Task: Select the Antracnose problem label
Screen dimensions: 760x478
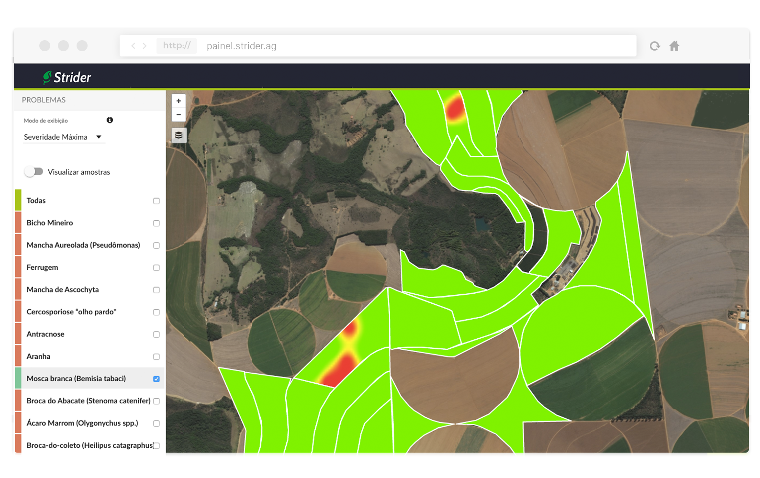Action: [45, 334]
